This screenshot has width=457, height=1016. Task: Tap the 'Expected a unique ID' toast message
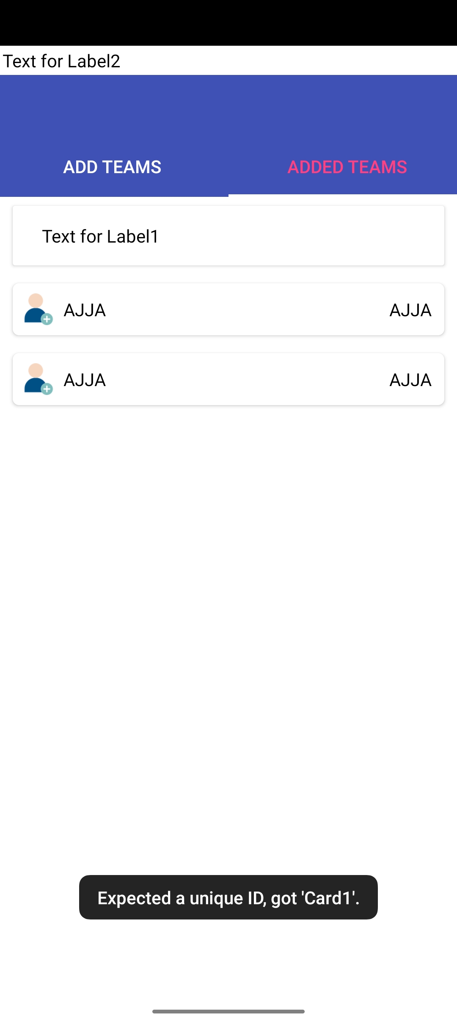coord(228,897)
